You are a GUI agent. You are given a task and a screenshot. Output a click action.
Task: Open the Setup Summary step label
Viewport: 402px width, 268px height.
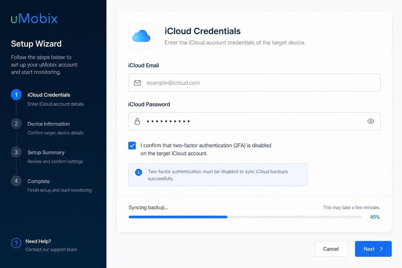[46, 152]
